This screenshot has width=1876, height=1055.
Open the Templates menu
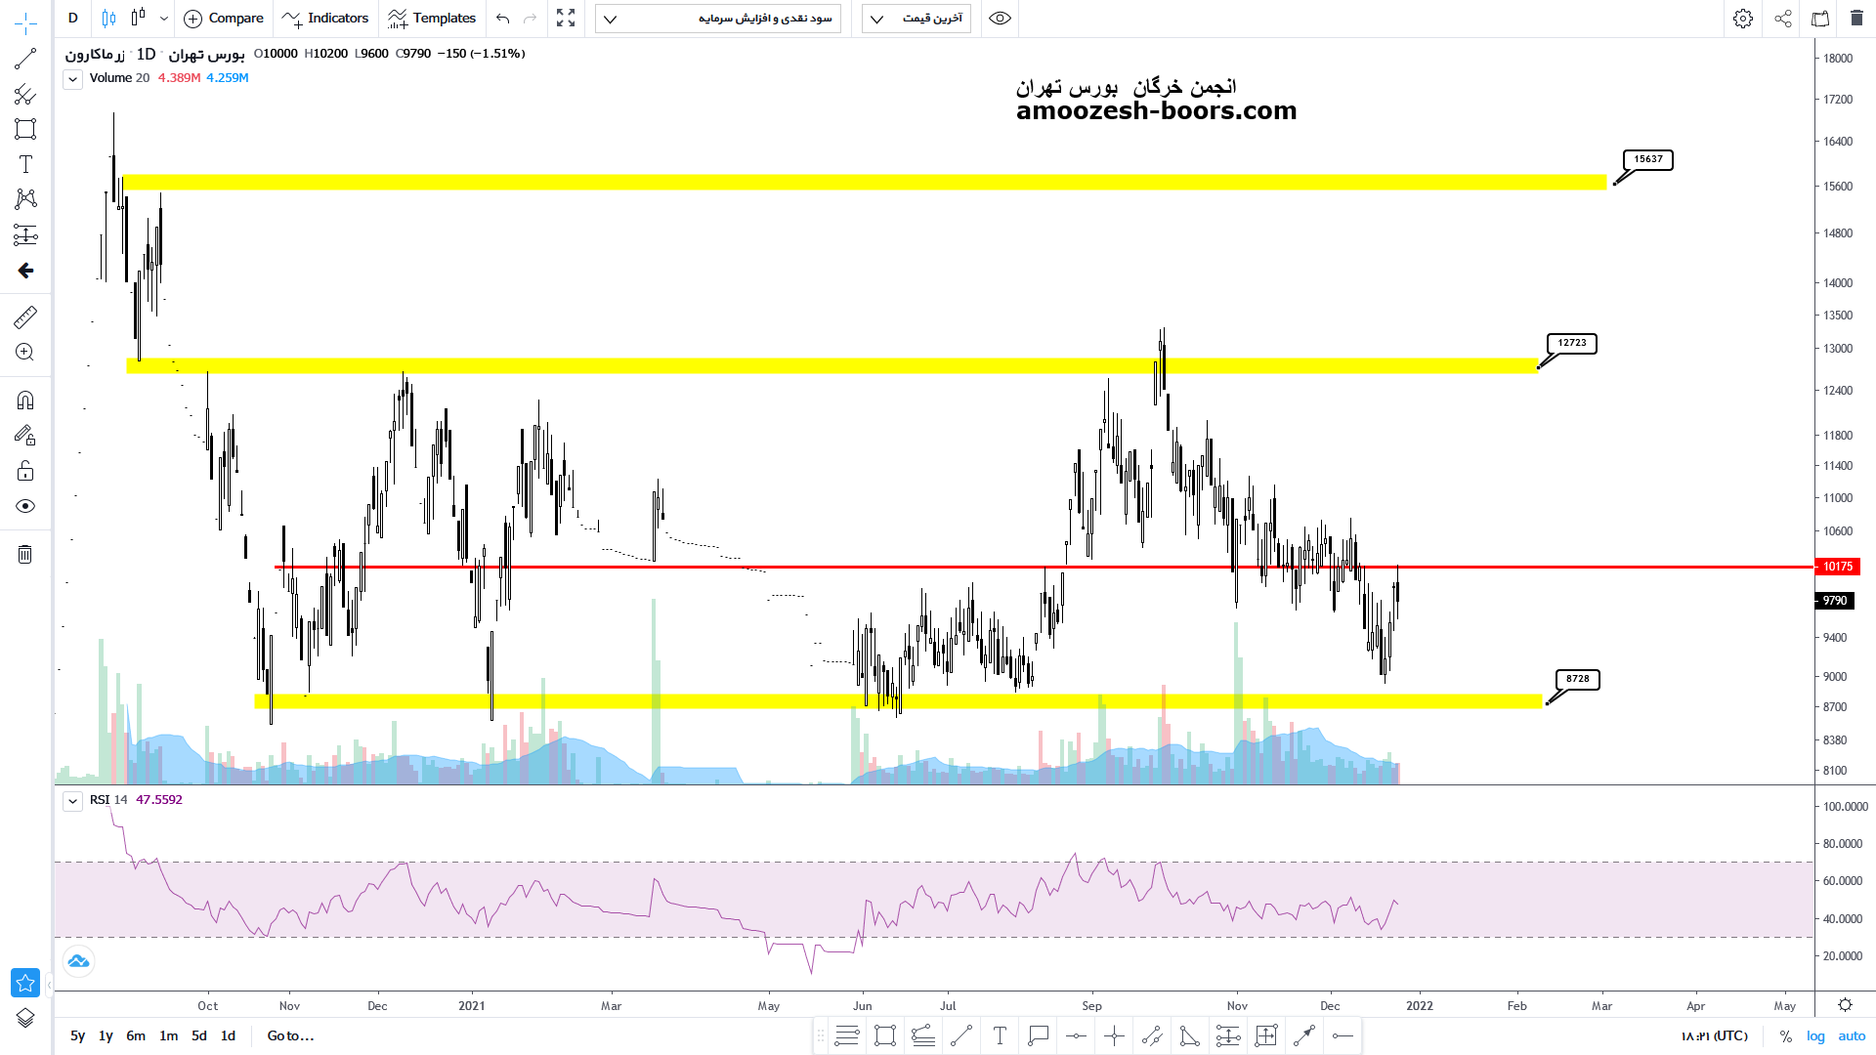click(432, 19)
